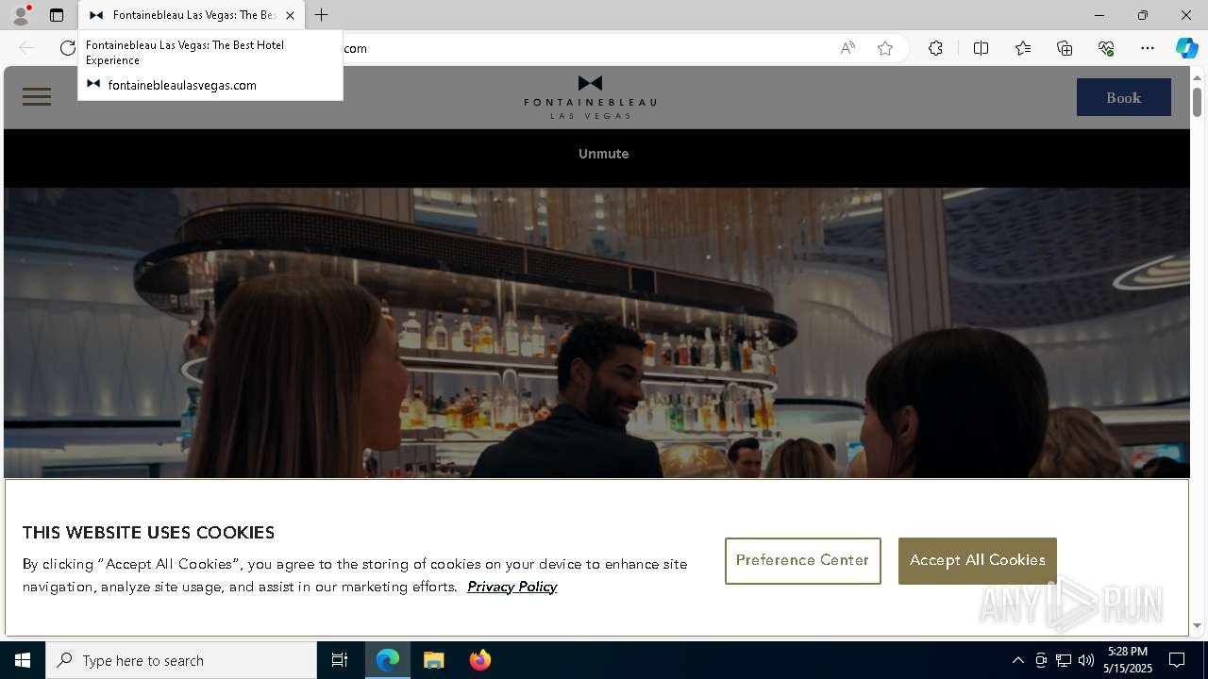Image resolution: width=1208 pixels, height=679 pixels.
Task: Click the scrollbar down arrow
Action: coord(1197,625)
